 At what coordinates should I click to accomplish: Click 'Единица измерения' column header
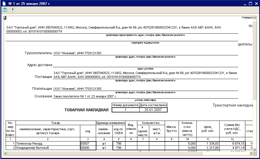(110, 123)
